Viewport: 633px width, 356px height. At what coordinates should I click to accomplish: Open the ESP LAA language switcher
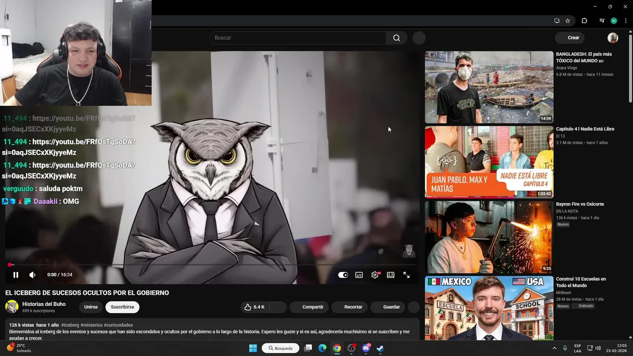point(578,348)
